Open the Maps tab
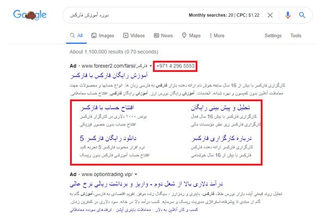 coord(191,35)
